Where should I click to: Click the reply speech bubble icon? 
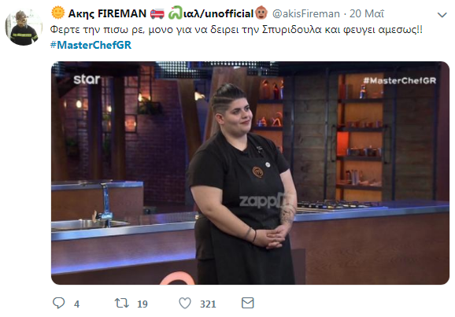[x=58, y=303]
